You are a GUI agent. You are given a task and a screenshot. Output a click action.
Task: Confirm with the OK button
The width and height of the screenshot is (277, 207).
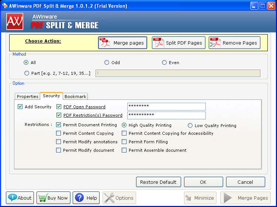pos(203,182)
